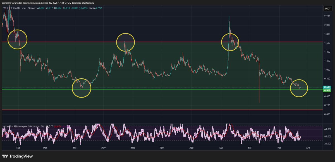The height and width of the screenshot is (162, 335).
Task: Click the 1,800 price axis label
Action: pos(327,34)
